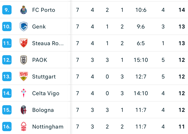This screenshot has height=134, width=188.
Task: Click the rank 14 position badge
Action: (x=7, y=93)
